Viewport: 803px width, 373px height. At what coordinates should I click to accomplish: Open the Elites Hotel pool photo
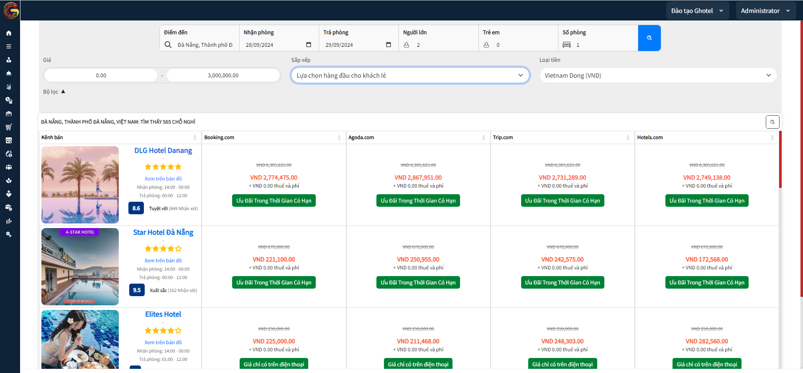[80, 339]
